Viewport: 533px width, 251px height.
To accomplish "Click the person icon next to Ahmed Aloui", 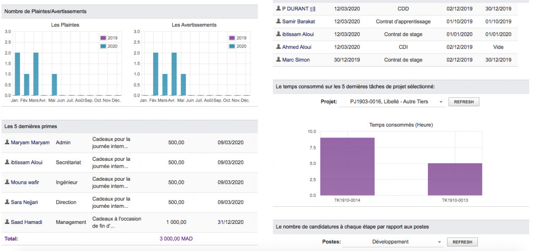I will [x=278, y=47].
